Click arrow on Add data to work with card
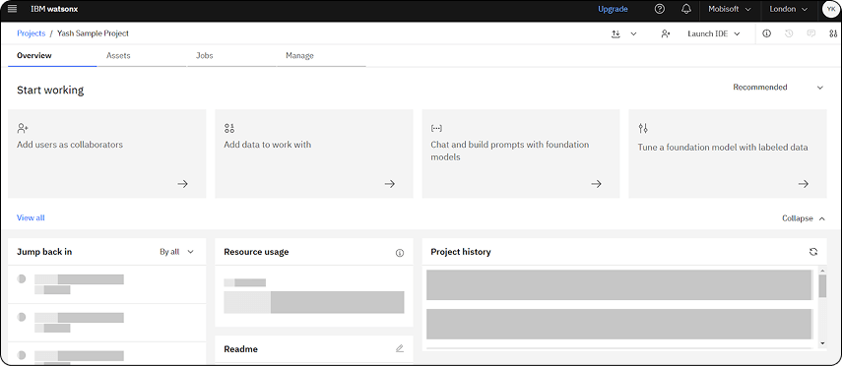This screenshot has width=842, height=366. click(x=390, y=184)
